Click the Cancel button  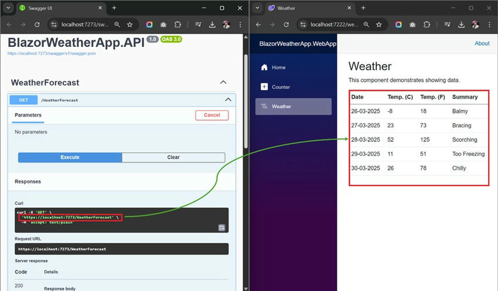click(x=212, y=115)
